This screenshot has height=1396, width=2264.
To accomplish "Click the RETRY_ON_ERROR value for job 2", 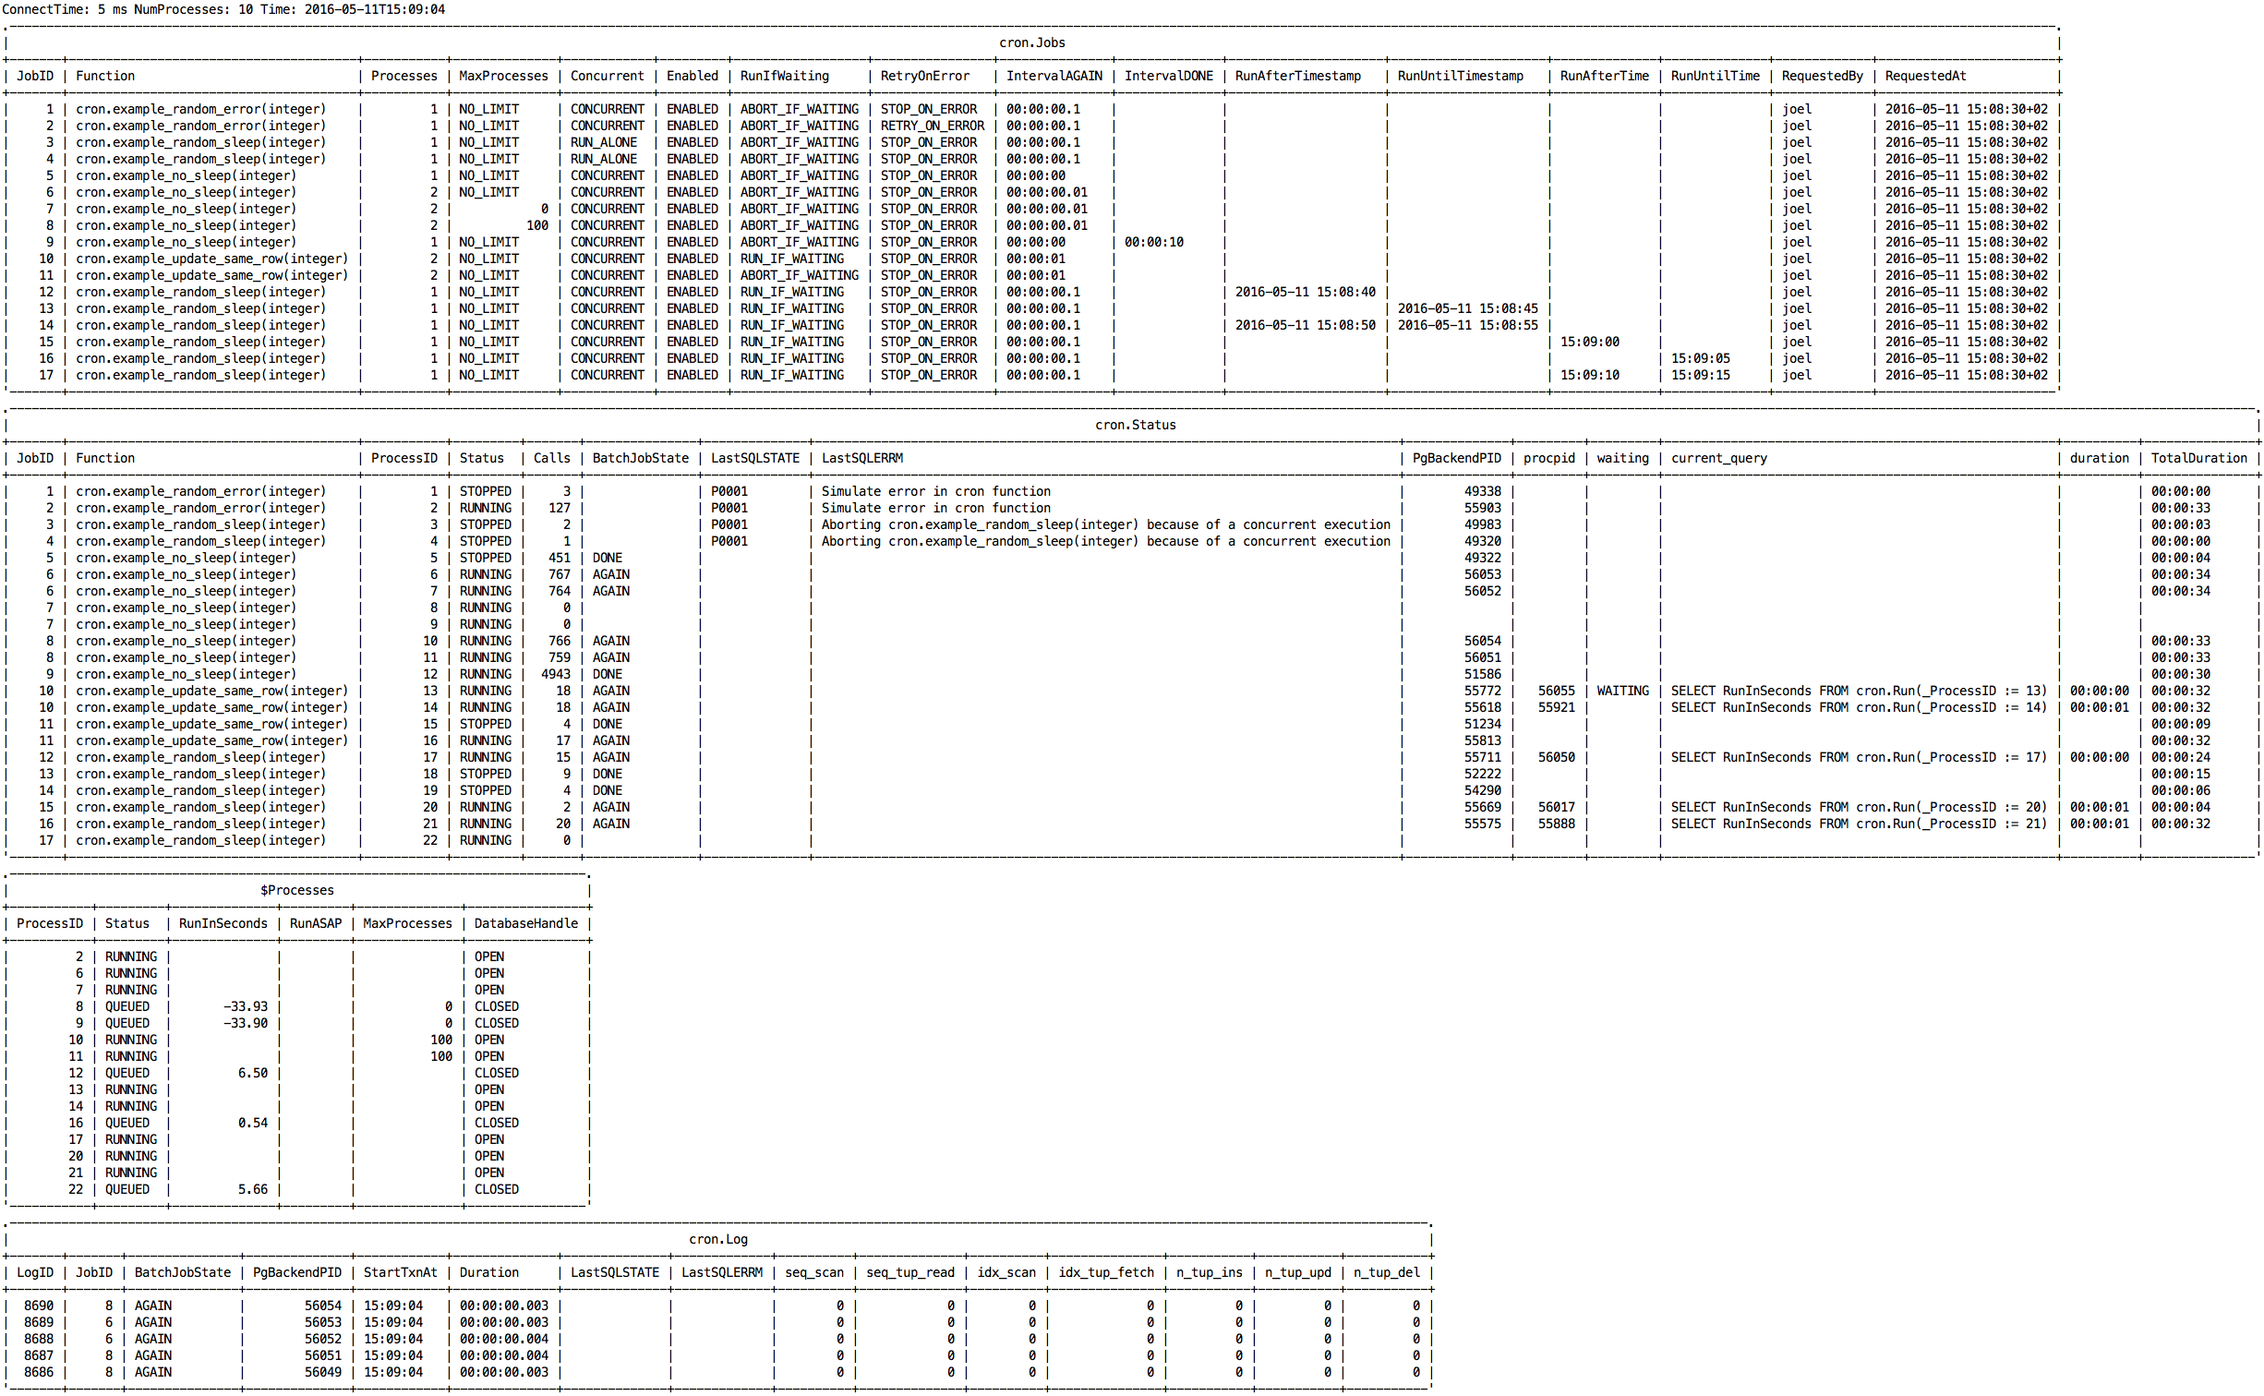I will pos(932,126).
